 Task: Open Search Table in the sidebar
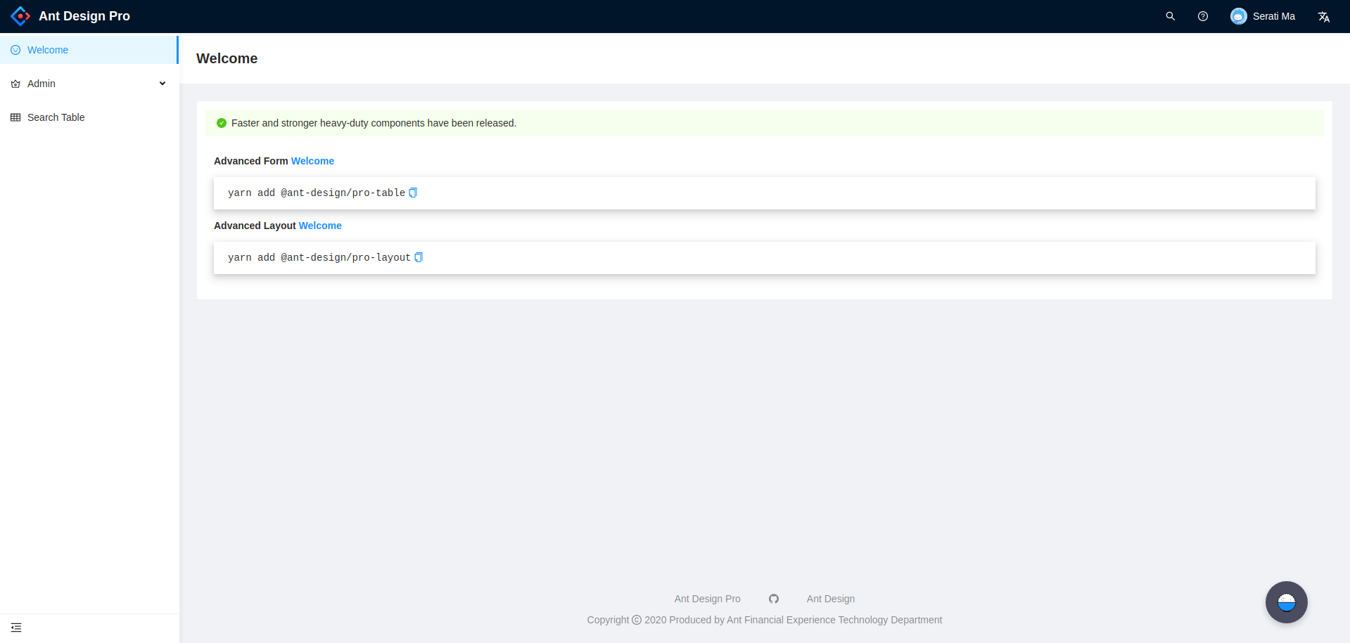click(89, 117)
